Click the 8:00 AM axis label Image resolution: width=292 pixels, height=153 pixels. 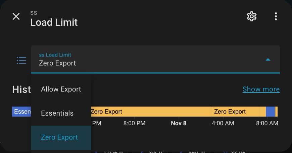point(267,123)
